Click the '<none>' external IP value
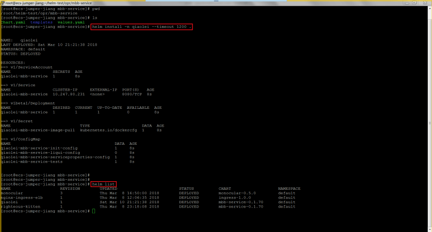The height and width of the screenshot is (232, 432). coord(97,94)
